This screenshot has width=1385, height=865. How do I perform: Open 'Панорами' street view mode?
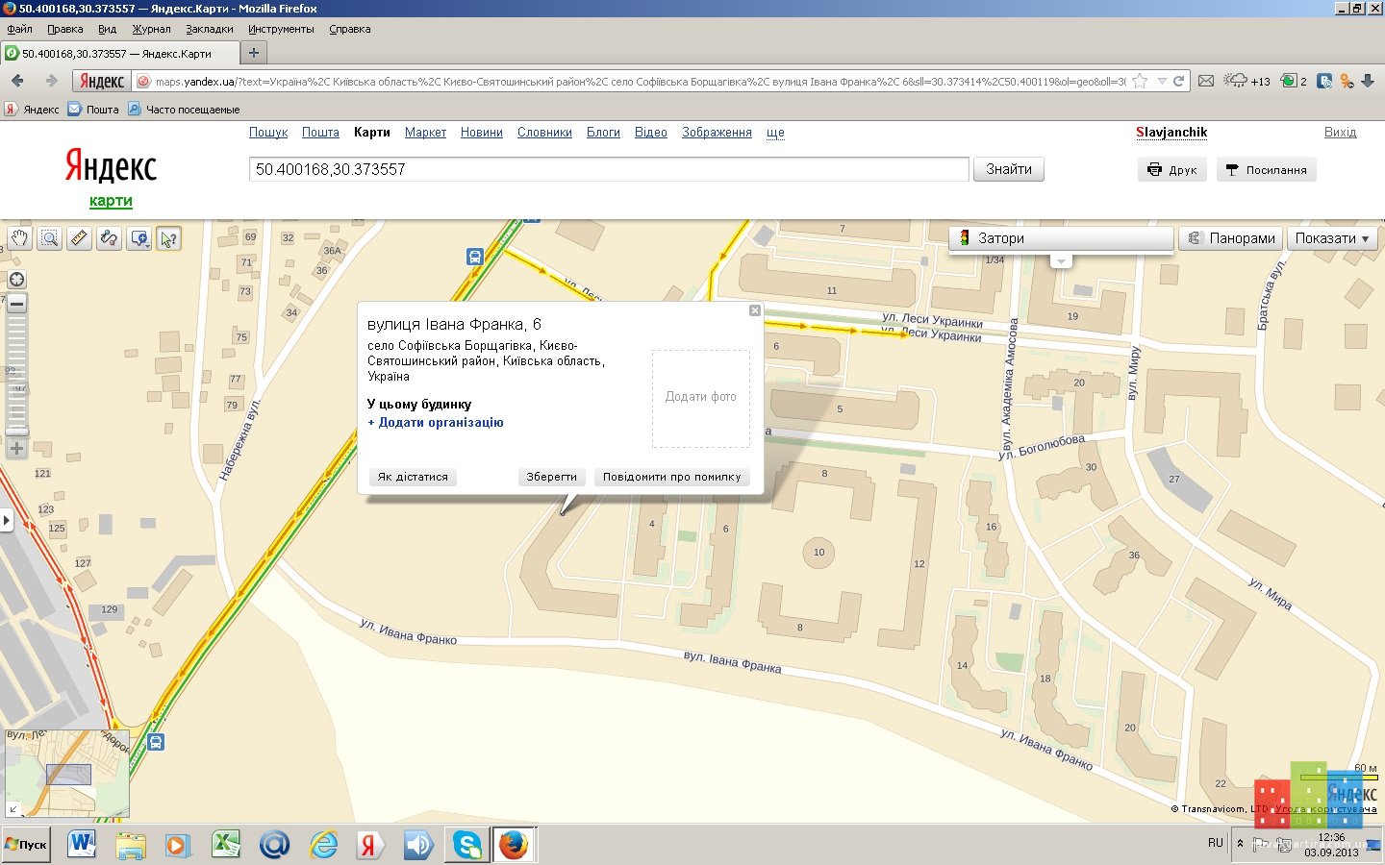pos(1231,238)
